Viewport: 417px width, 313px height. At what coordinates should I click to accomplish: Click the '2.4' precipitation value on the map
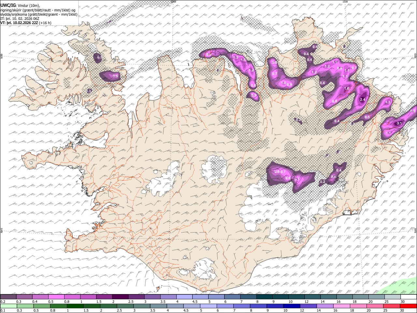363,100
